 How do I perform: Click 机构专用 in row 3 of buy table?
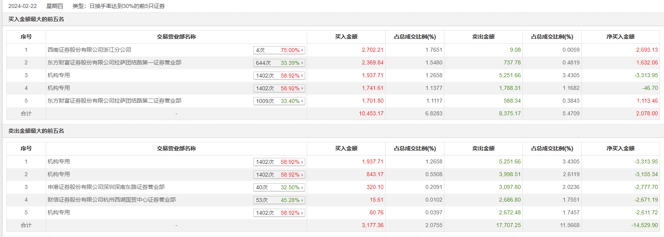click(x=58, y=75)
